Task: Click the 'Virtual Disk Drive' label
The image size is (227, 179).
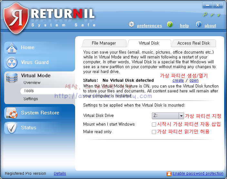Action: pyautogui.click(x=98, y=116)
